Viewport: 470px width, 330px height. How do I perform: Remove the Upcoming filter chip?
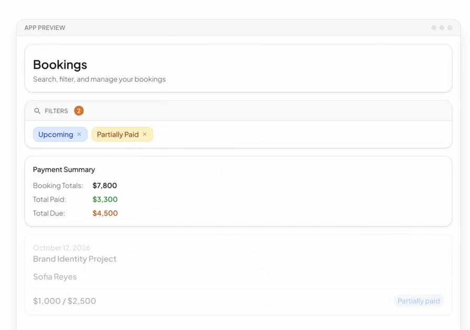pos(79,134)
